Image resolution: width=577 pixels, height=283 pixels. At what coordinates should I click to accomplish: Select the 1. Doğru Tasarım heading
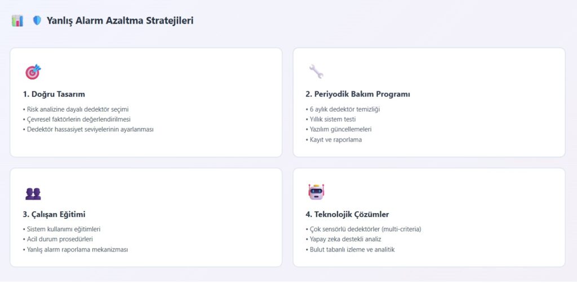pyautogui.click(x=54, y=94)
